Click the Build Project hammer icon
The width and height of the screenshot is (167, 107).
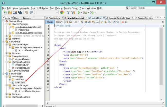(x=68, y=13)
